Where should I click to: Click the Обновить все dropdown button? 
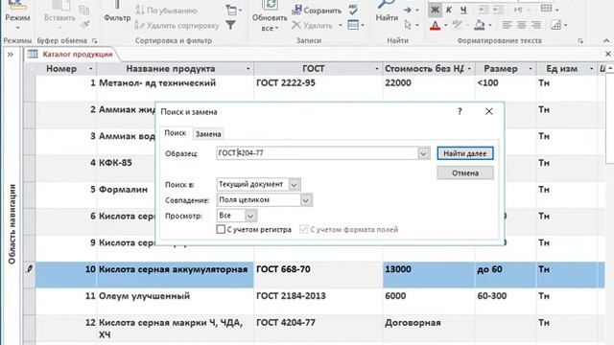270,23
